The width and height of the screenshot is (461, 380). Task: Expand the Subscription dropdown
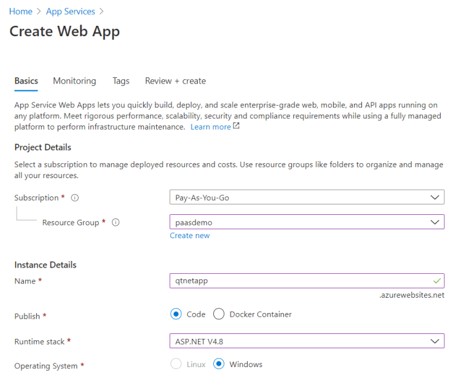[435, 198]
